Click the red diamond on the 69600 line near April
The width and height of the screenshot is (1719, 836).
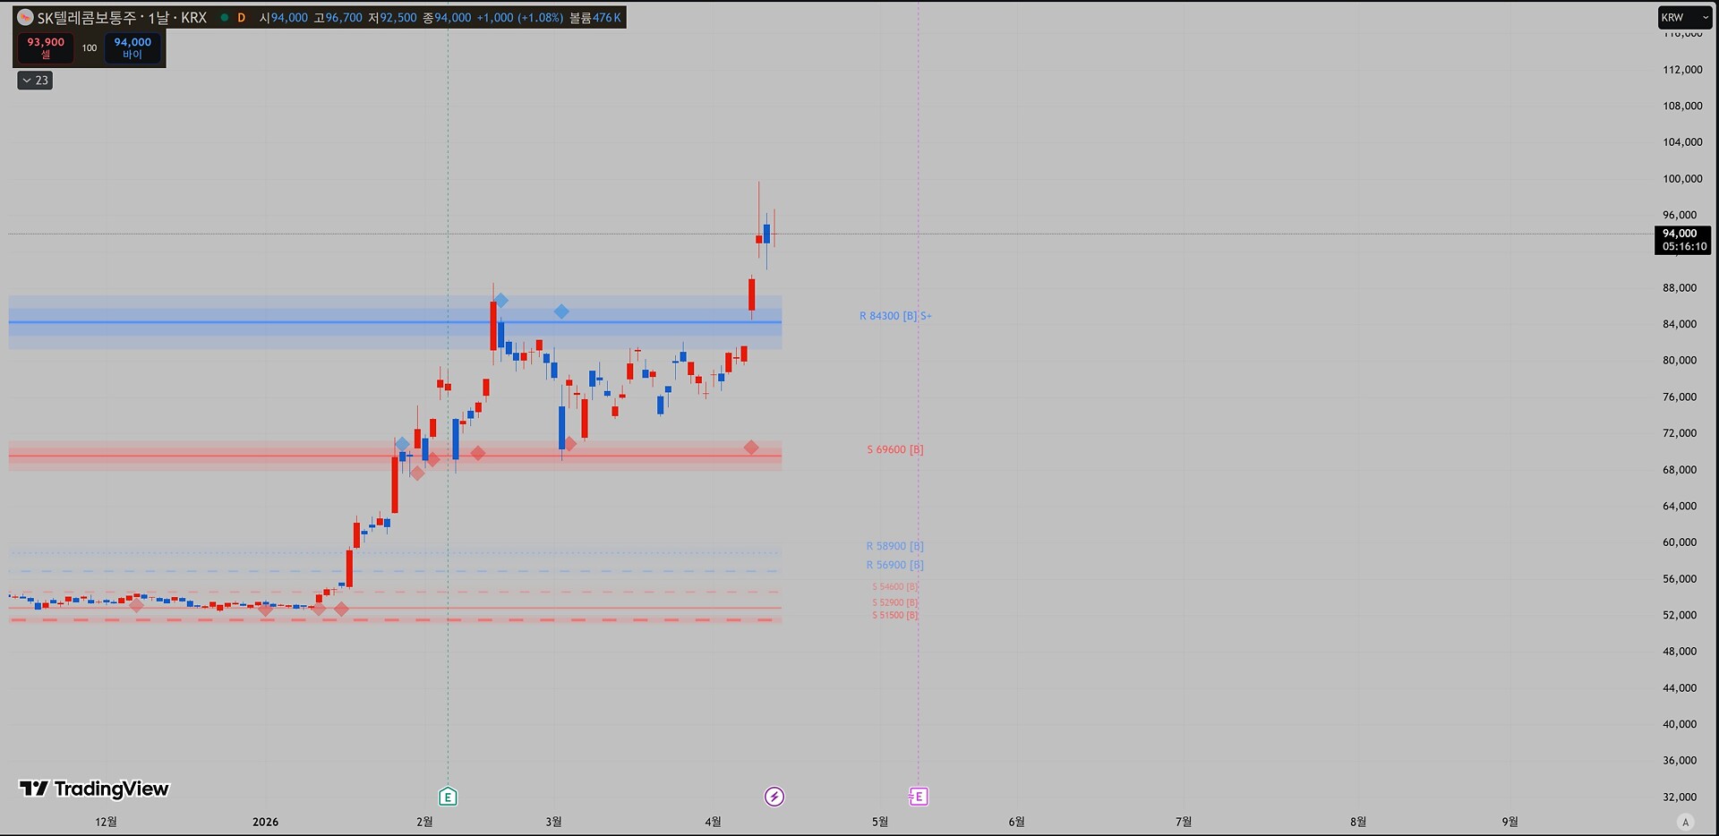(751, 448)
